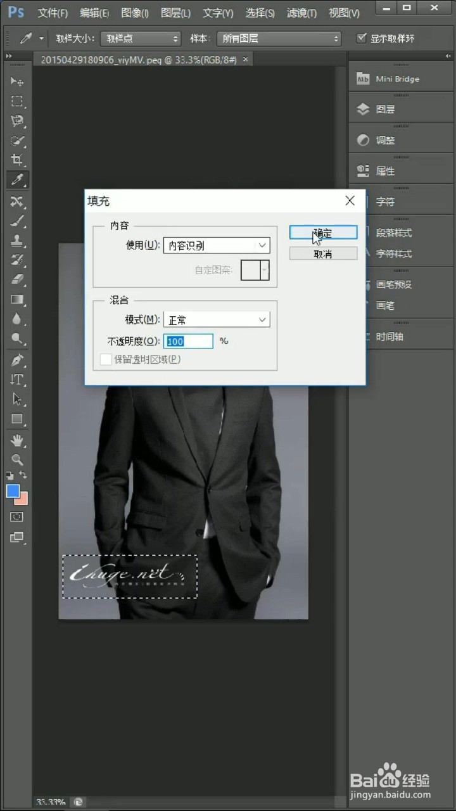Viewport: 456px width, 811px height.
Task: Select the History Brush tool
Action: [x=17, y=260]
